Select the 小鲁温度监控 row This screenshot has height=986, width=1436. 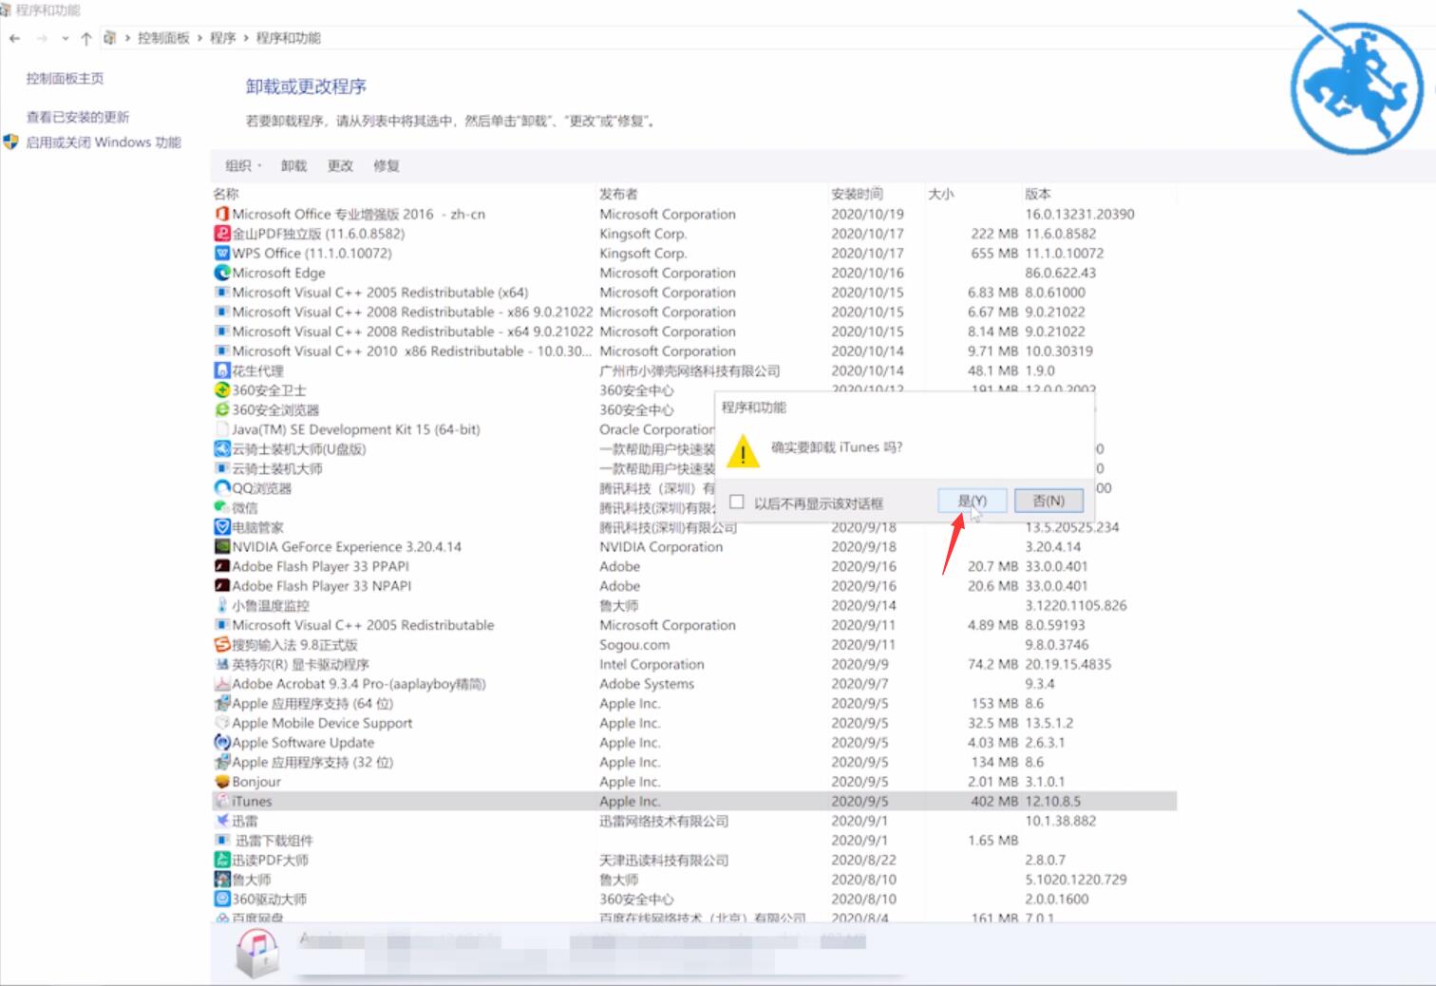point(694,605)
